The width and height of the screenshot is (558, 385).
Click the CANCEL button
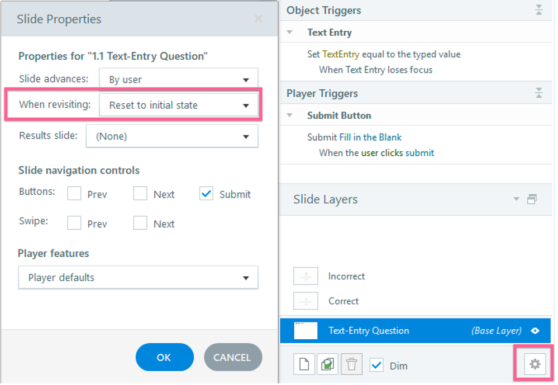pos(232,357)
